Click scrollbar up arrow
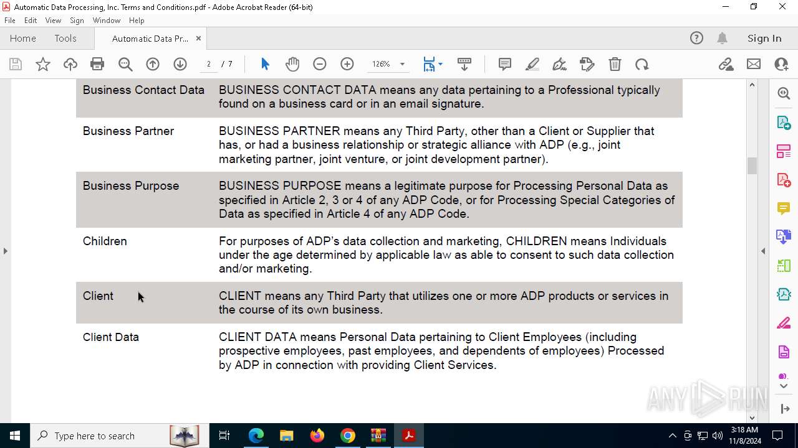Screen dimensions: 798x448 [x=752, y=85]
